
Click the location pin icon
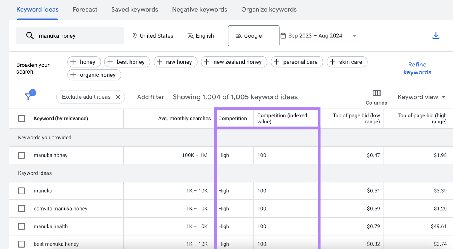(x=135, y=36)
